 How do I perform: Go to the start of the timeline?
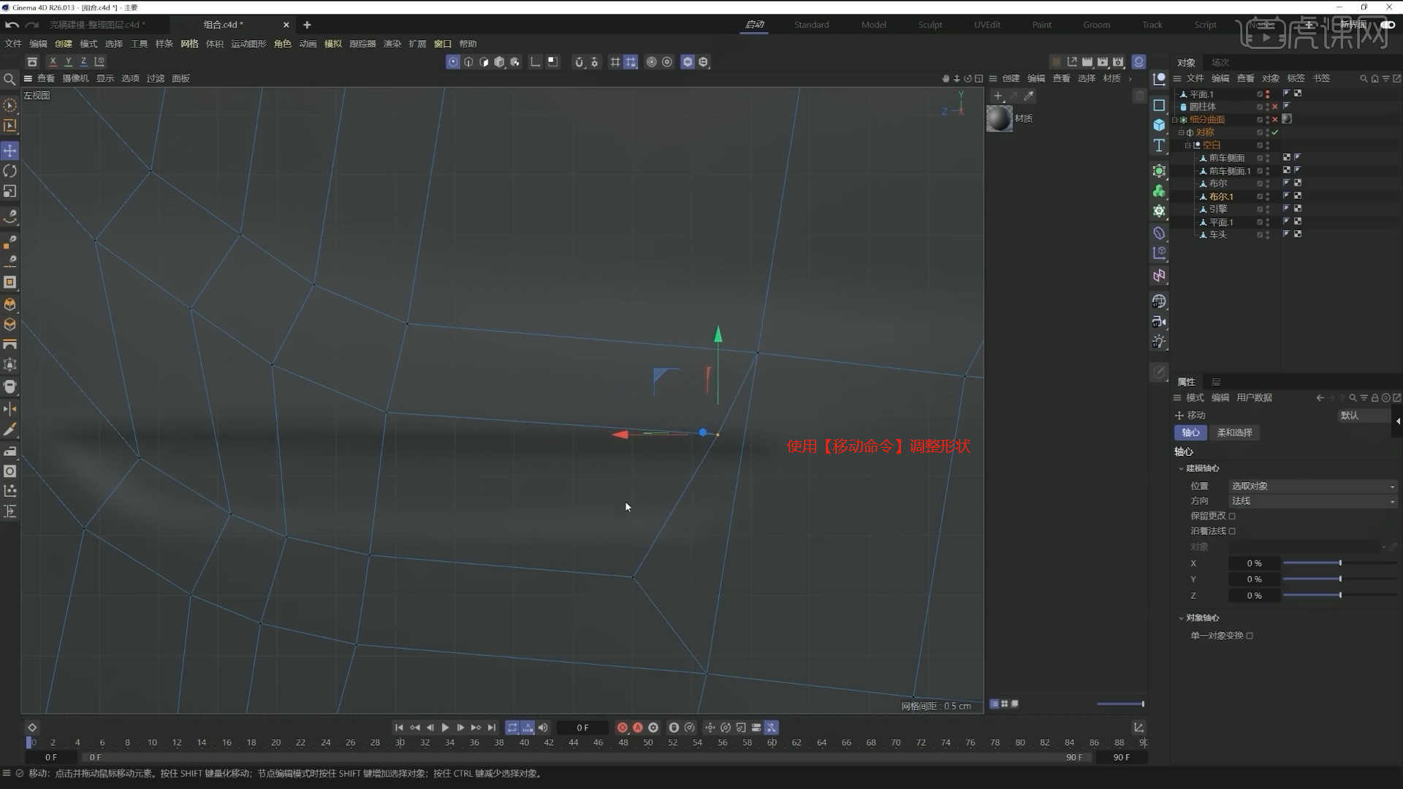coord(399,728)
